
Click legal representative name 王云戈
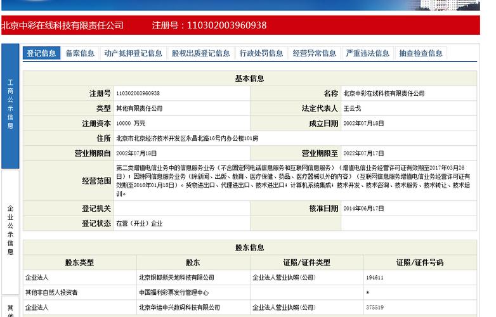(352, 108)
